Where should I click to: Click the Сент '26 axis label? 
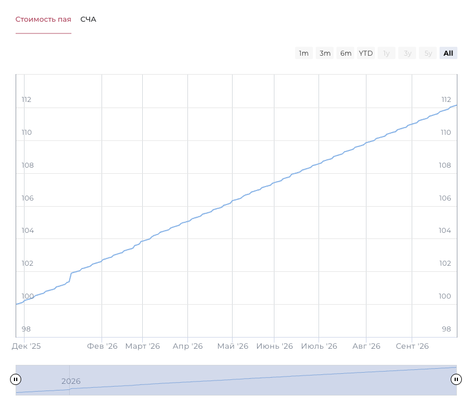click(412, 346)
